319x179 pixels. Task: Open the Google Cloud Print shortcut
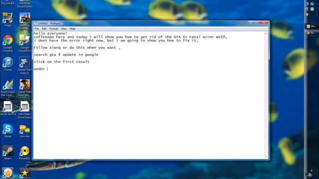click(x=24, y=43)
